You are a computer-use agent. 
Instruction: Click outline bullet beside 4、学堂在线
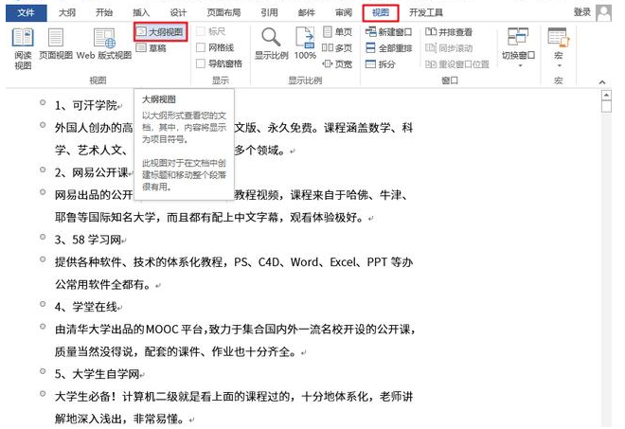(x=43, y=304)
